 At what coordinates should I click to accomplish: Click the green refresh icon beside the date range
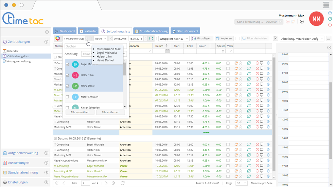pos(151,39)
